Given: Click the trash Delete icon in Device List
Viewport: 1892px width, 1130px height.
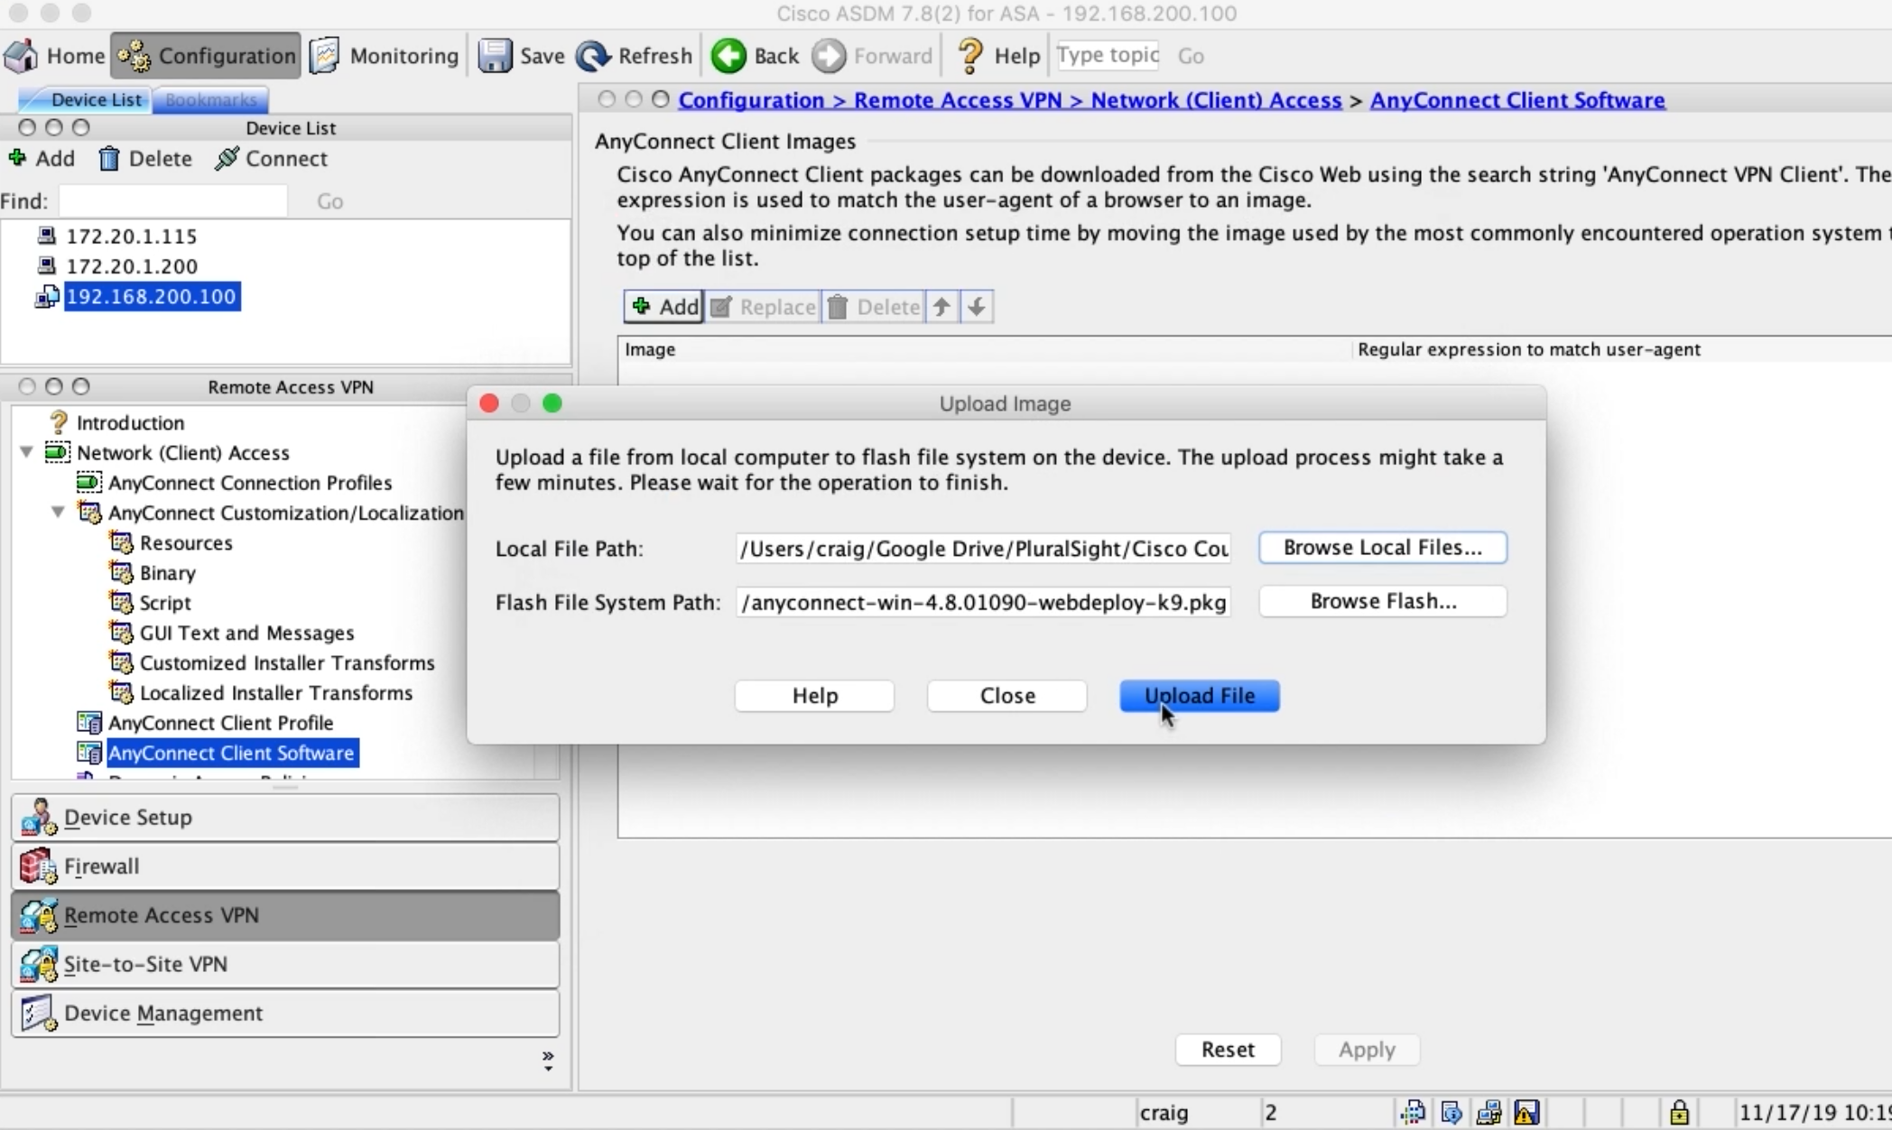Looking at the screenshot, I should (108, 159).
